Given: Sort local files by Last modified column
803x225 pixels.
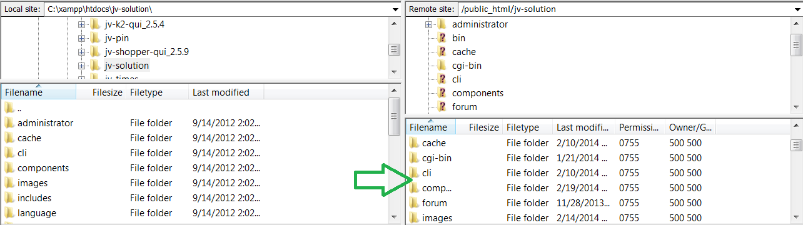Looking at the screenshot, I should [226, 92].
